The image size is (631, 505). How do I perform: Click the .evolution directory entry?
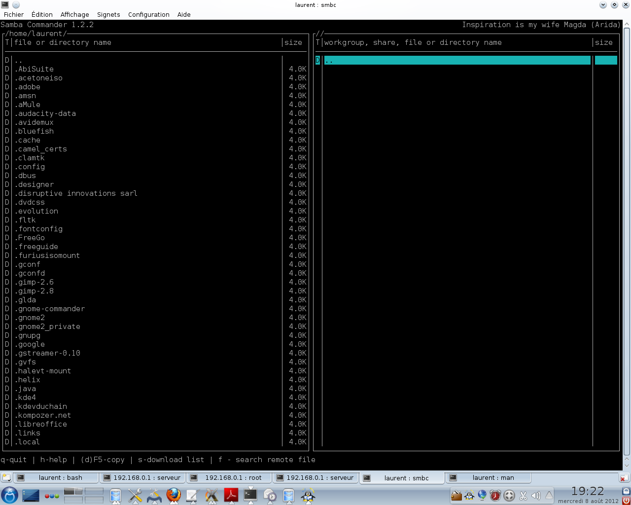[x=156, y=211]
